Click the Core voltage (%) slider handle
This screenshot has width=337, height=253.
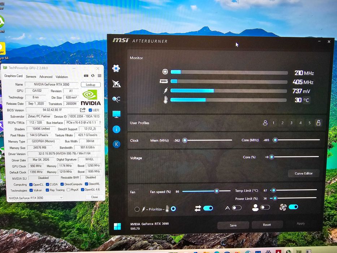[272, 157]
